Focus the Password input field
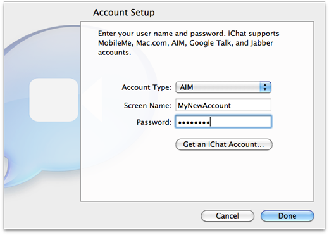This screenshot has width=329, height=235. point(223,122)
